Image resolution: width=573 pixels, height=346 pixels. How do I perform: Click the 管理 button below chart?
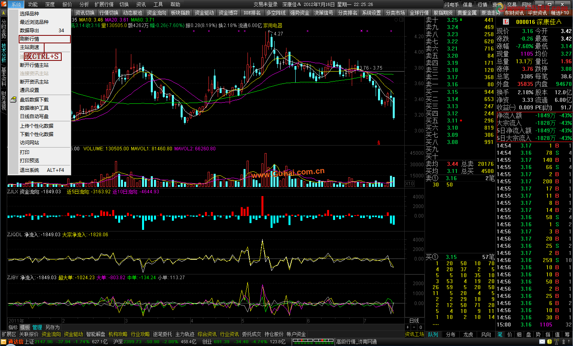[37, 327]
